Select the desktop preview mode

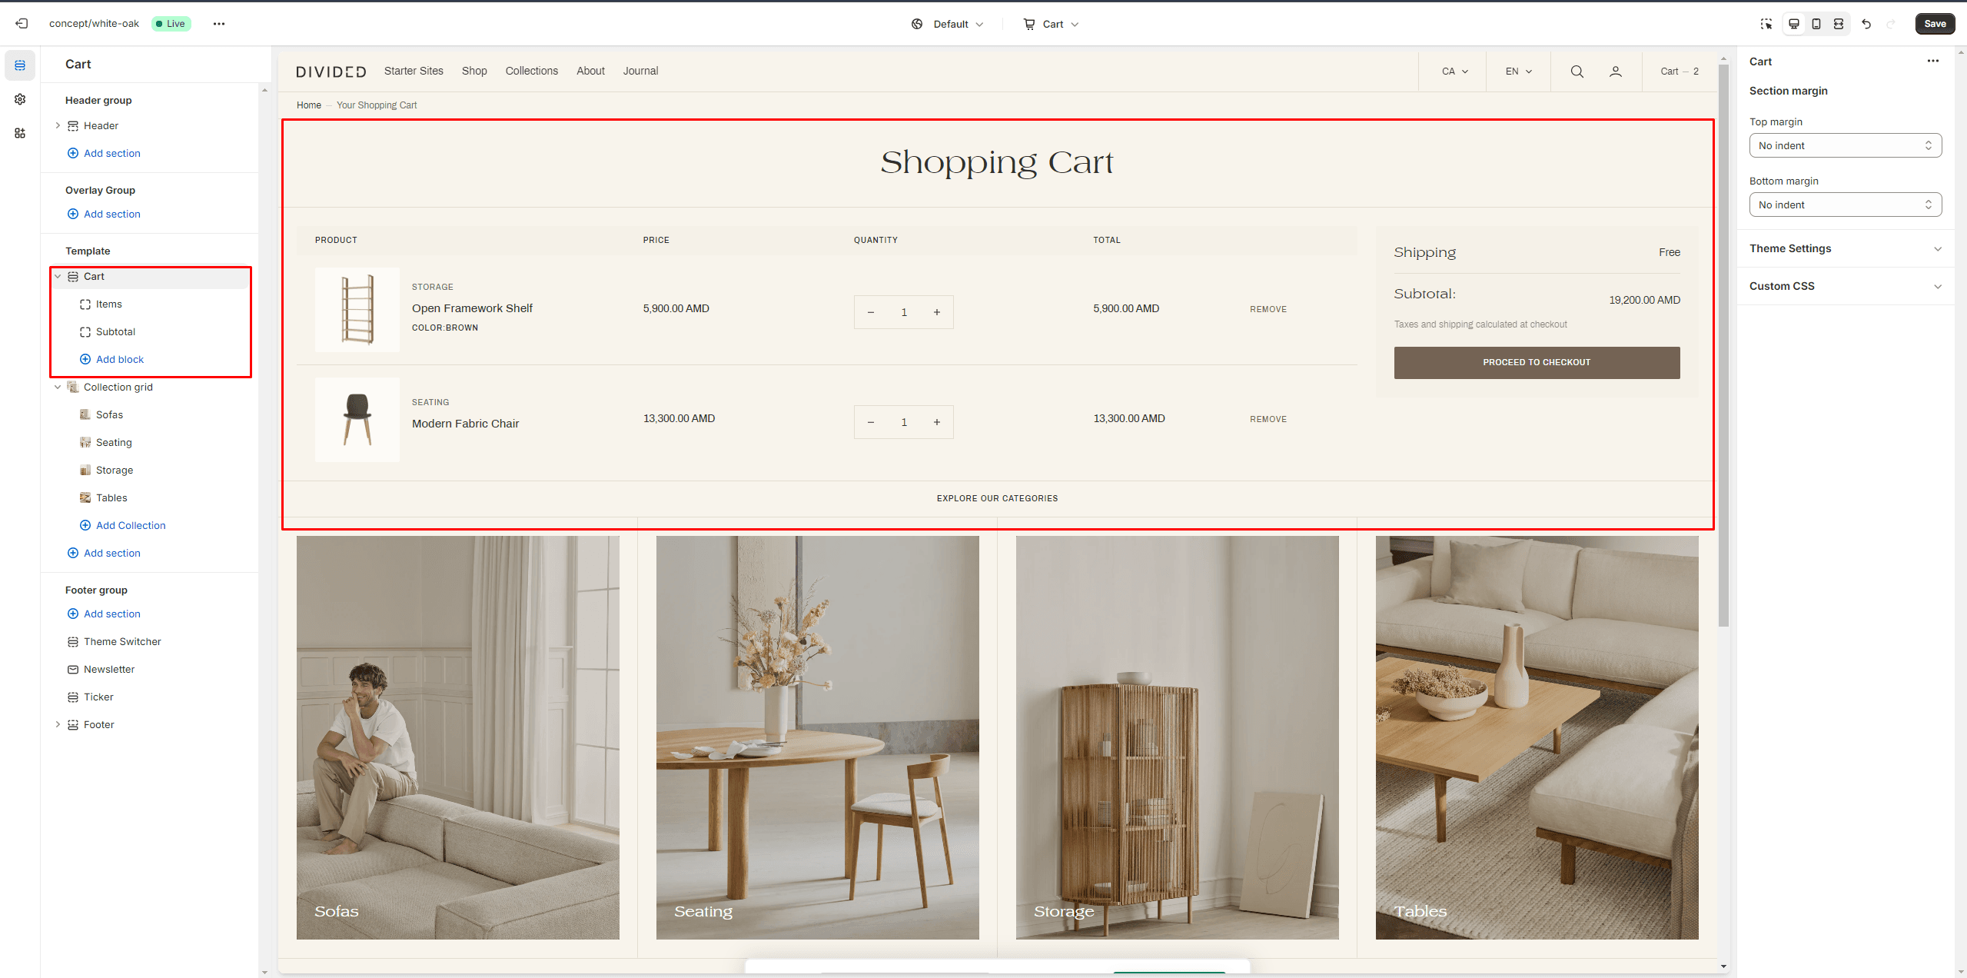1794,24
